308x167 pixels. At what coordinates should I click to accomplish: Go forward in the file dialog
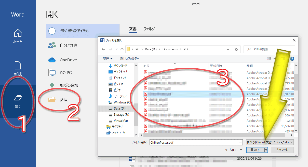tap(111, 49)
